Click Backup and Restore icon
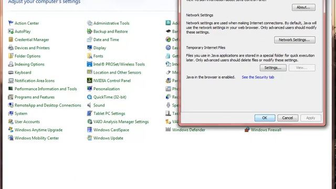336x189 pixels. [x=89, y=31]
